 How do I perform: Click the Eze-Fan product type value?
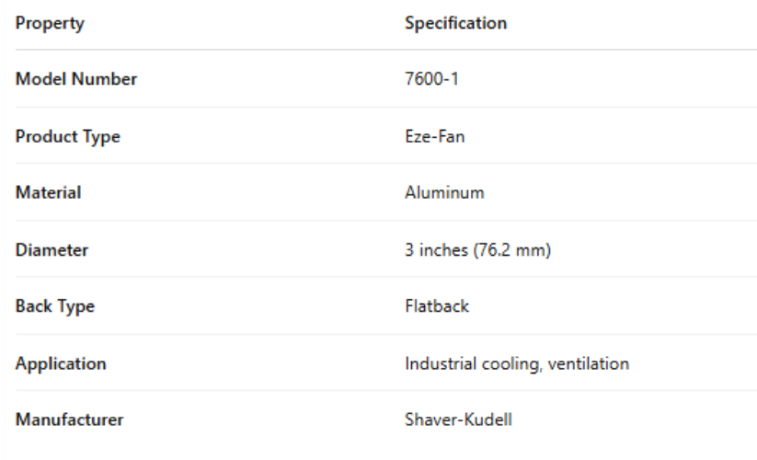(x=436, y=137)
